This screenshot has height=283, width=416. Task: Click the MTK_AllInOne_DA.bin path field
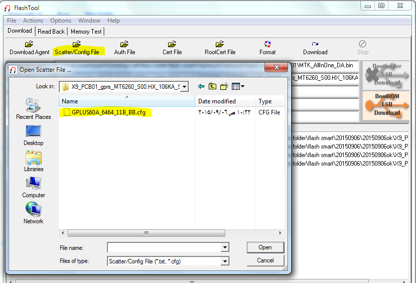coord(325,65)
